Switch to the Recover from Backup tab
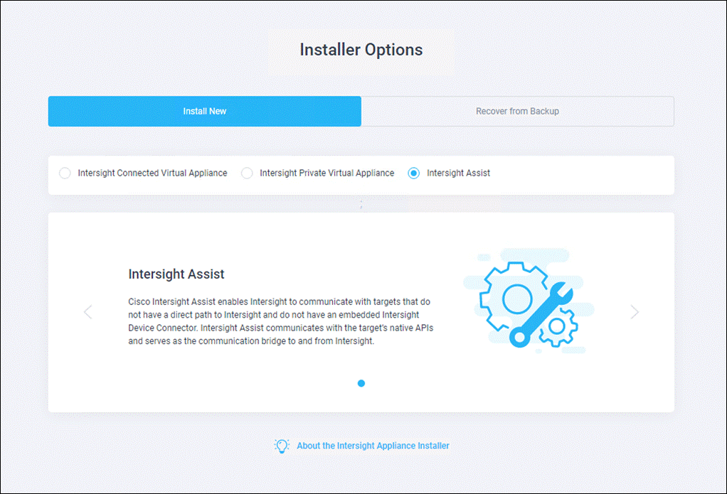This screenshot has width=727, height=494. click(517, 111)
